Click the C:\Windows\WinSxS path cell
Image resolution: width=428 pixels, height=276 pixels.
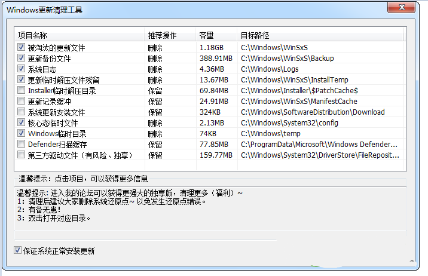point(274,48)
